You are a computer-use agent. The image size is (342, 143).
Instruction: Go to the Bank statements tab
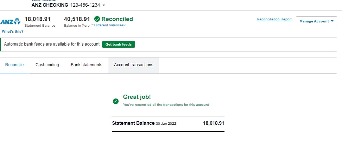tap(86, 65)
